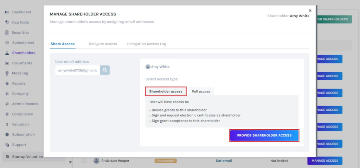360x168 pixels.
Task: Click the Cap Table pie chart icon
Action: point(7,22)
